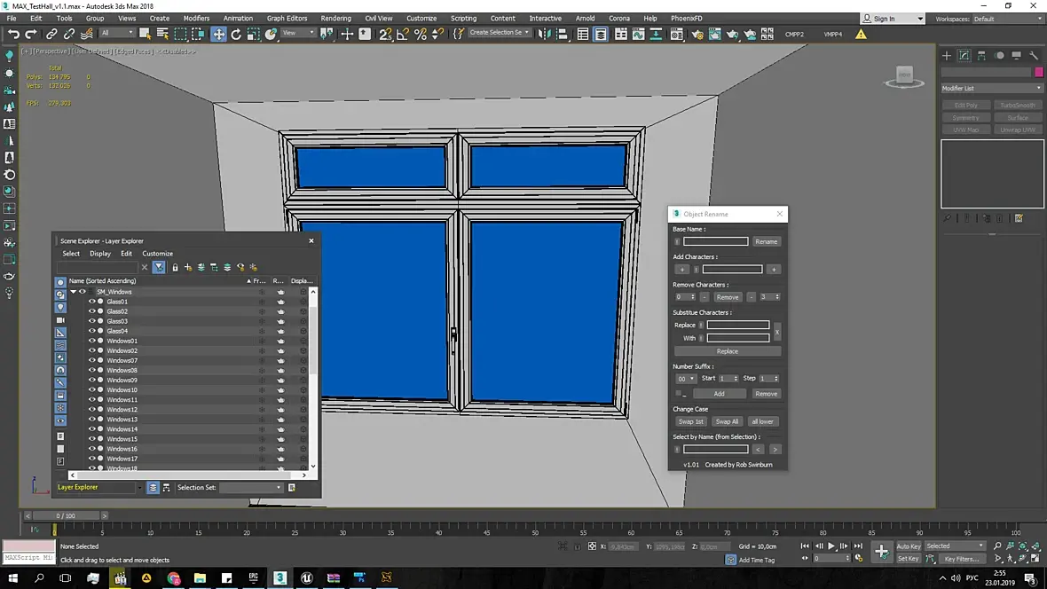The width and height of the screenshot is (1047, 589).
Task: Click the Undo arrow icon
Action: [x=13, y=34]
